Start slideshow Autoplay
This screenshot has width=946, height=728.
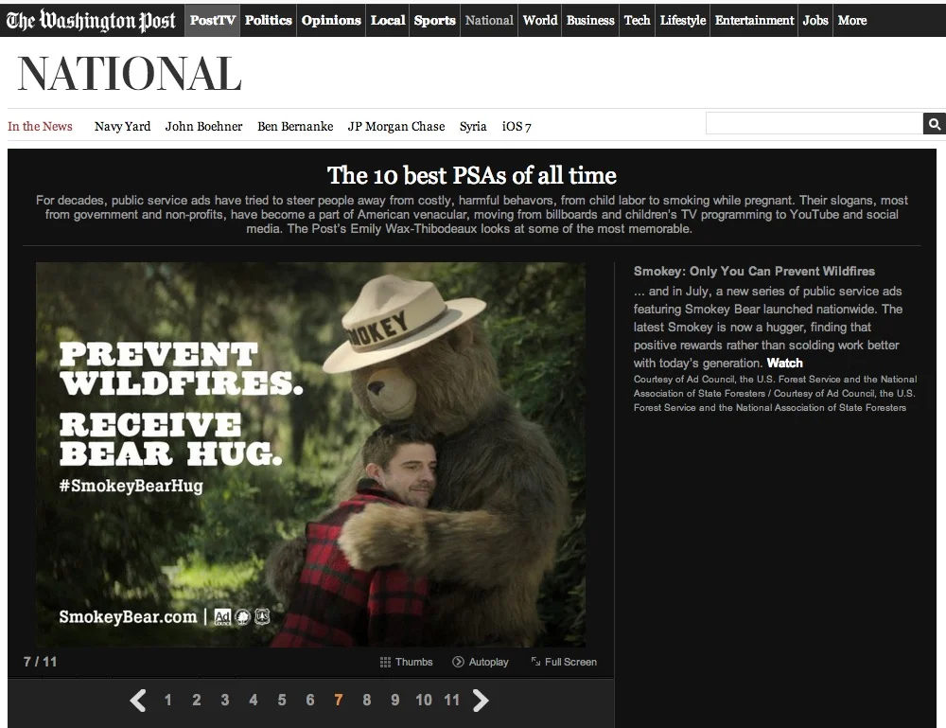(x=481, y=662)
